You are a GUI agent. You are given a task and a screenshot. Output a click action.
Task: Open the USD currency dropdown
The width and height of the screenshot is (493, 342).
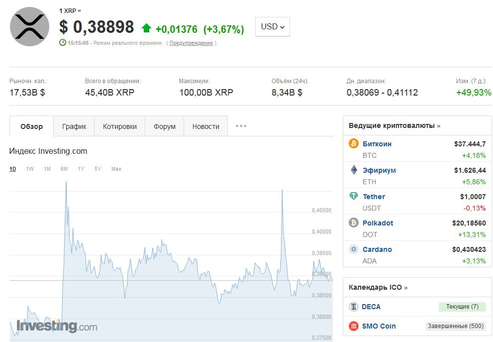click(272, 27)
